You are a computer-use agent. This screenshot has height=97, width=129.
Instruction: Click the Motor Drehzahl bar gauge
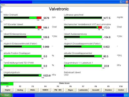coord(22,18)
